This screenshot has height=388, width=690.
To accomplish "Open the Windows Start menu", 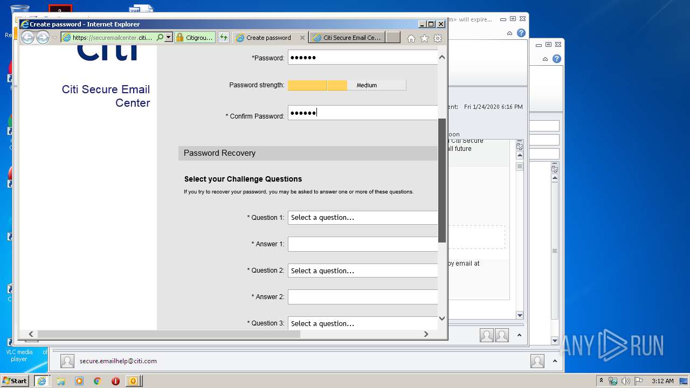I will (x=15, y=380).
